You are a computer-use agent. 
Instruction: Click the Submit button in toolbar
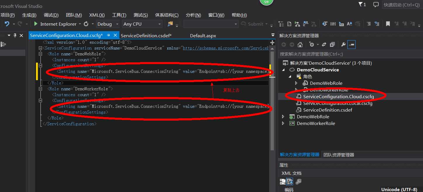253,24
